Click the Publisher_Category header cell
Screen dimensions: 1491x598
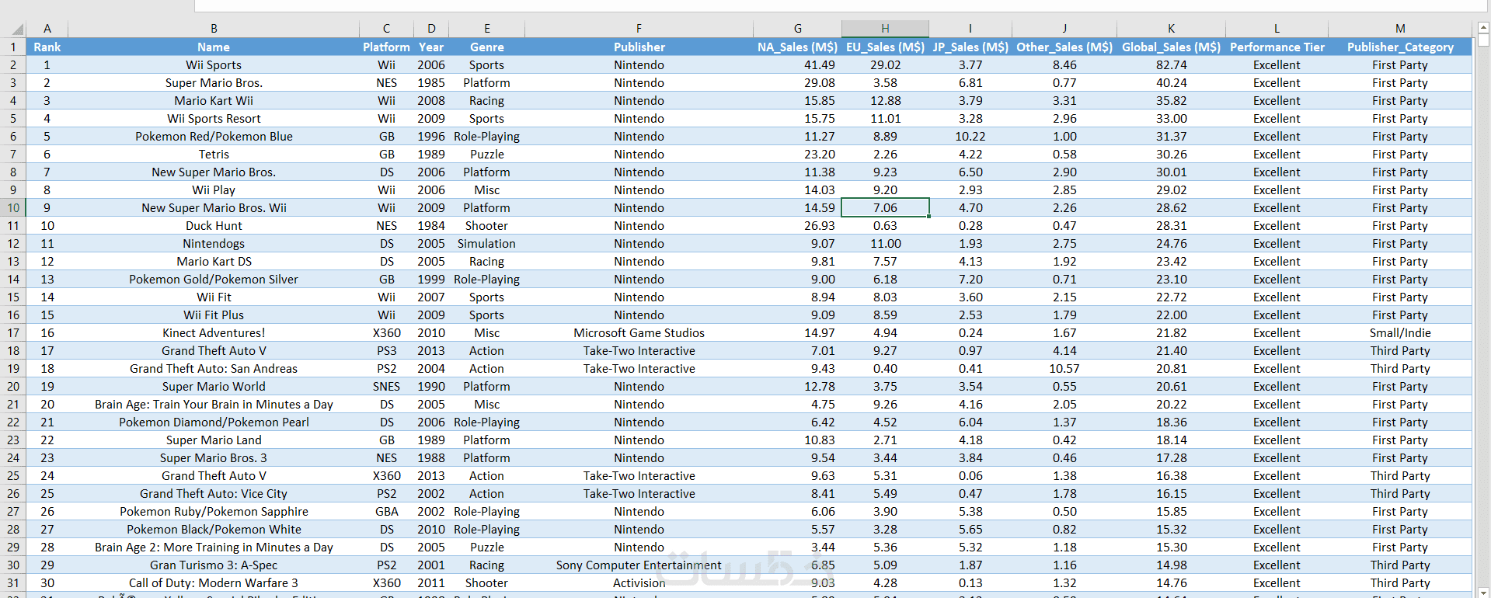click(x=1400, y=47)
